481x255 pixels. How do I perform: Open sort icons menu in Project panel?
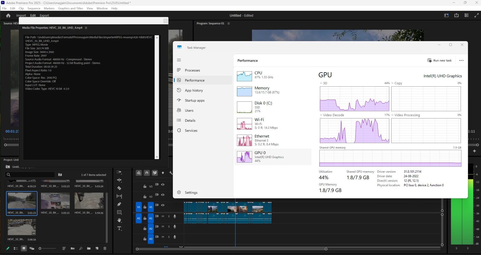[64, 248]
